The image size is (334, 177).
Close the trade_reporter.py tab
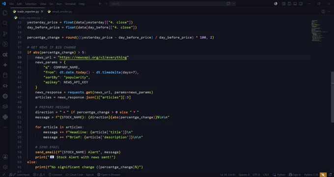[x=42, y=11]
